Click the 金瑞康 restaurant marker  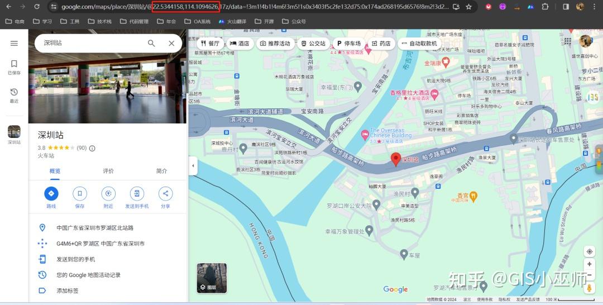(x=446, y=61)
